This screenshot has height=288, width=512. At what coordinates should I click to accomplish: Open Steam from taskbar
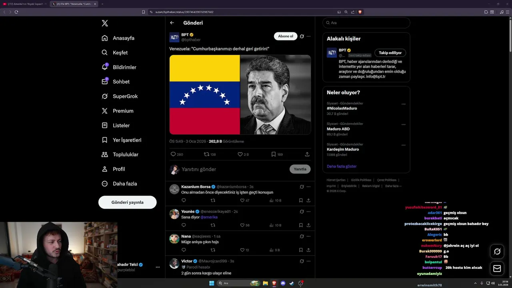[x=292, y=283]
